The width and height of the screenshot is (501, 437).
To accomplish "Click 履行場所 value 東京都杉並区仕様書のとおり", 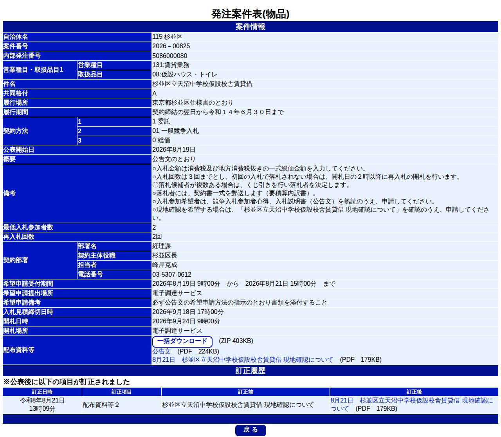I will (193, 103).
